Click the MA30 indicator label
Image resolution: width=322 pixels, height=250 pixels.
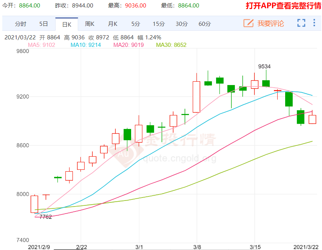click(x=171, y=45)
